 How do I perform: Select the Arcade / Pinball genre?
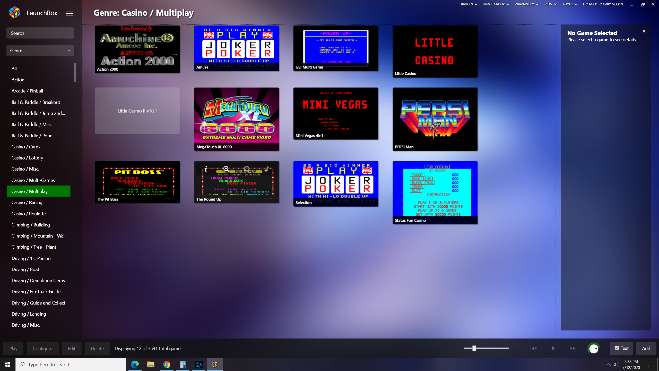(x=39, y=91)
